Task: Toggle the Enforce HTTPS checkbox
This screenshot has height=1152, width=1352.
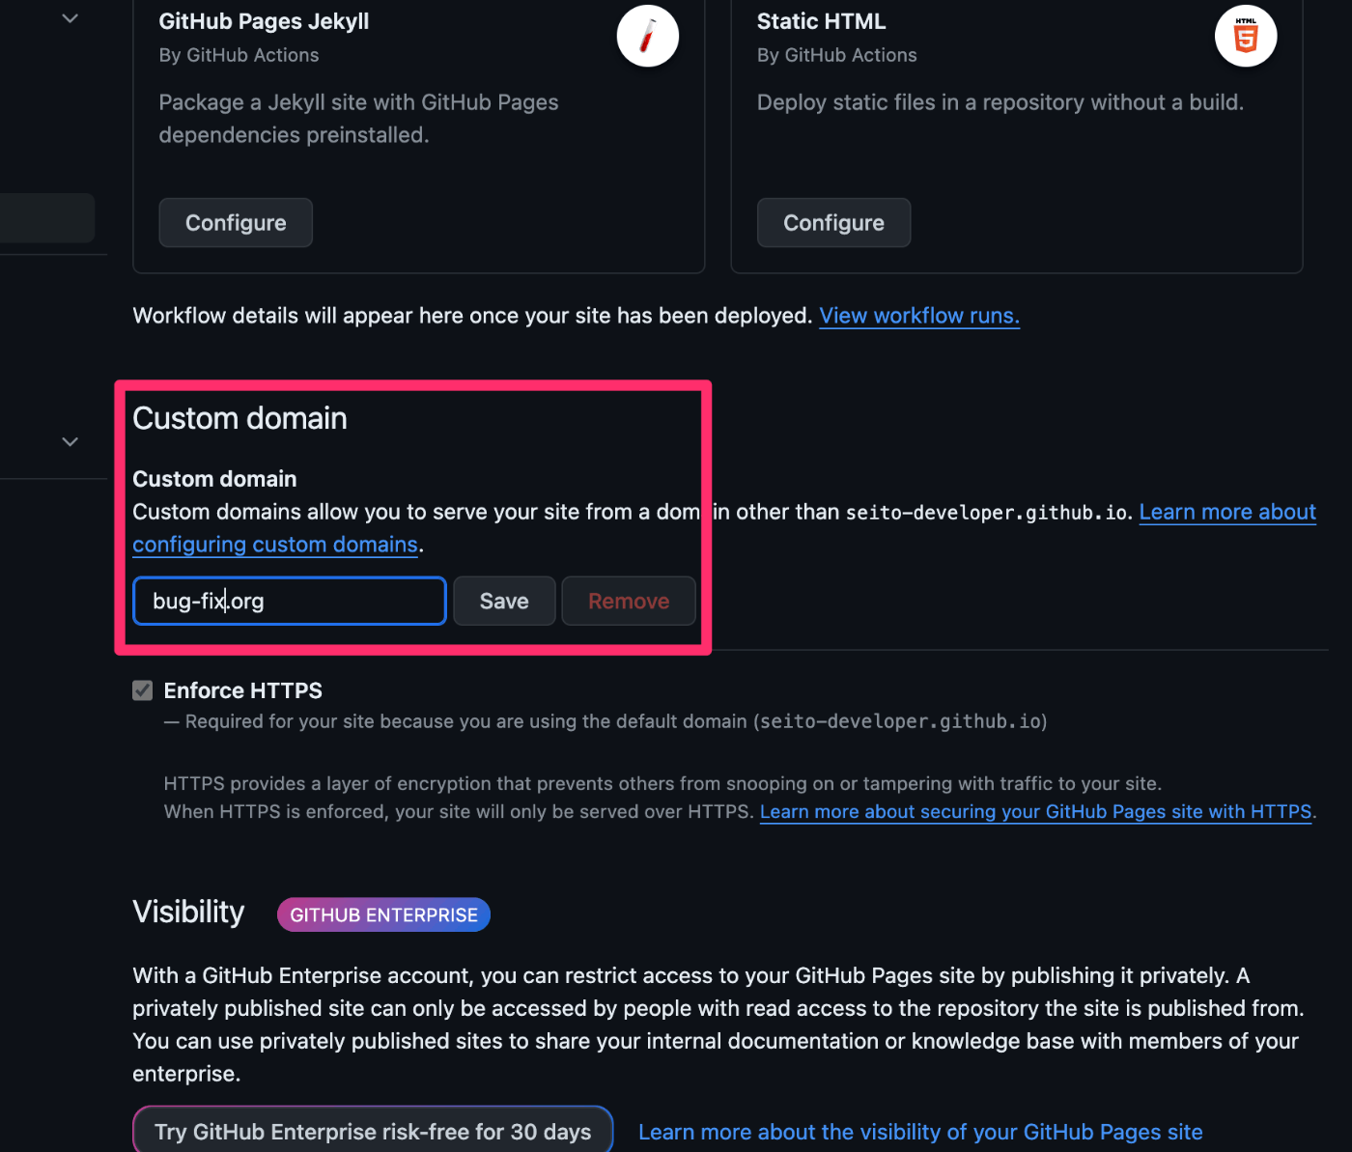Action: (x=143, y=690)
